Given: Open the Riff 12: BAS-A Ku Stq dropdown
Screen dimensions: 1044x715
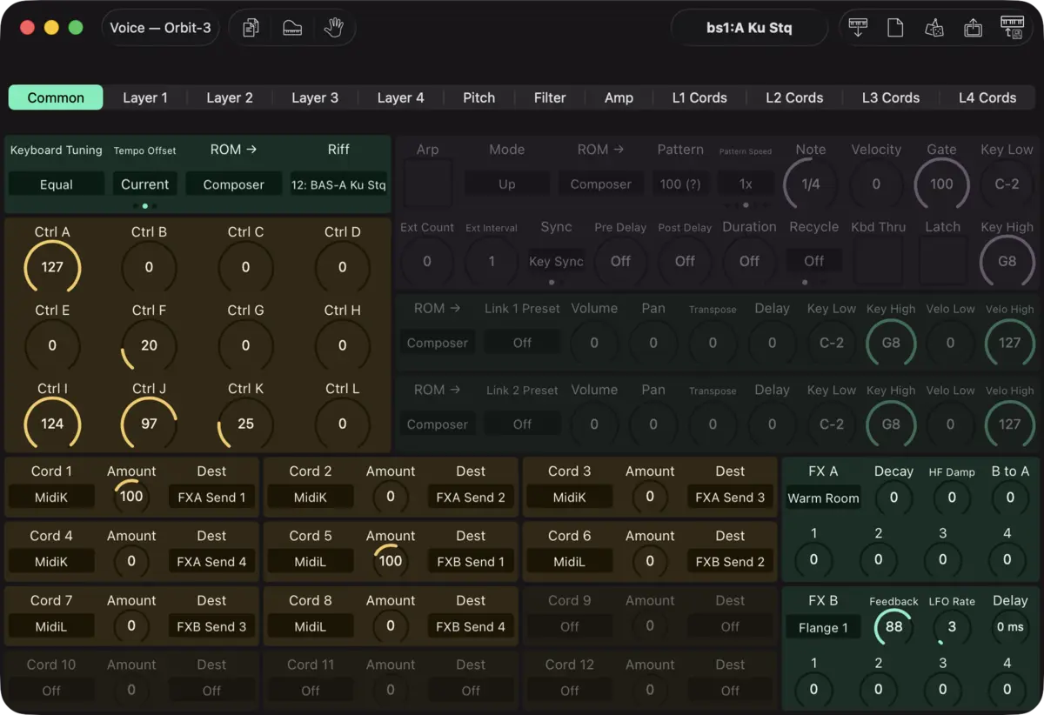Looking at the screenshot, I should click(x=339, y=184).
